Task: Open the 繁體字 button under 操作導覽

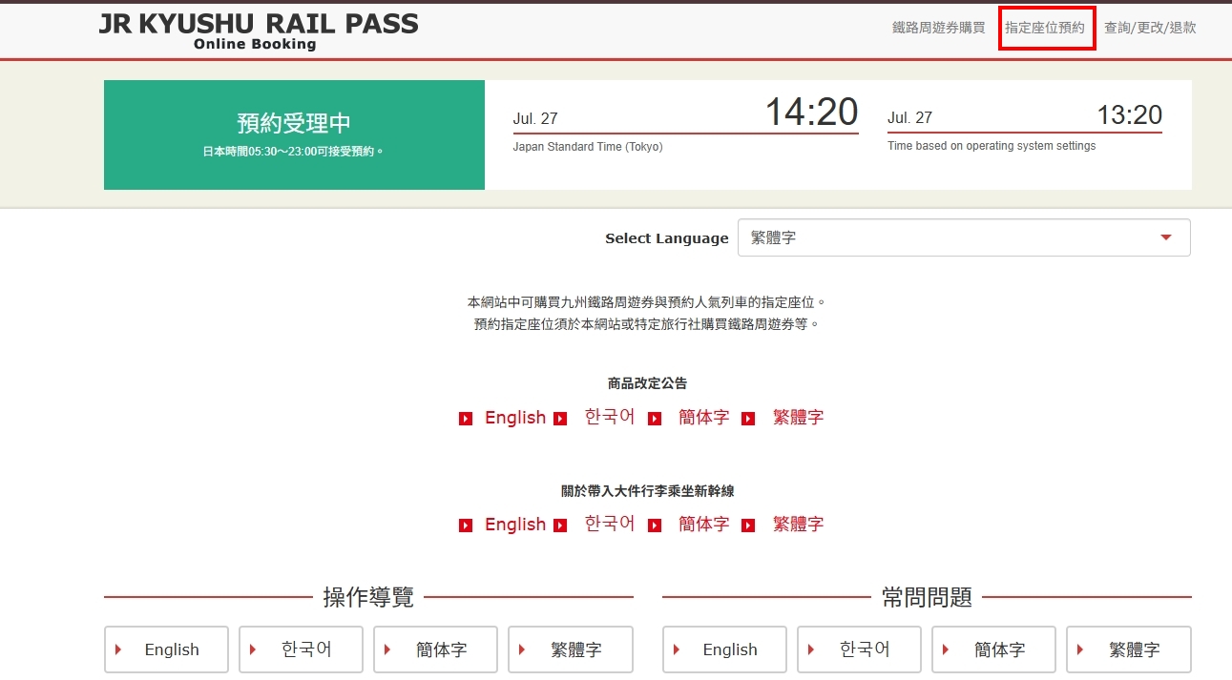Action: tap(570, 649)
